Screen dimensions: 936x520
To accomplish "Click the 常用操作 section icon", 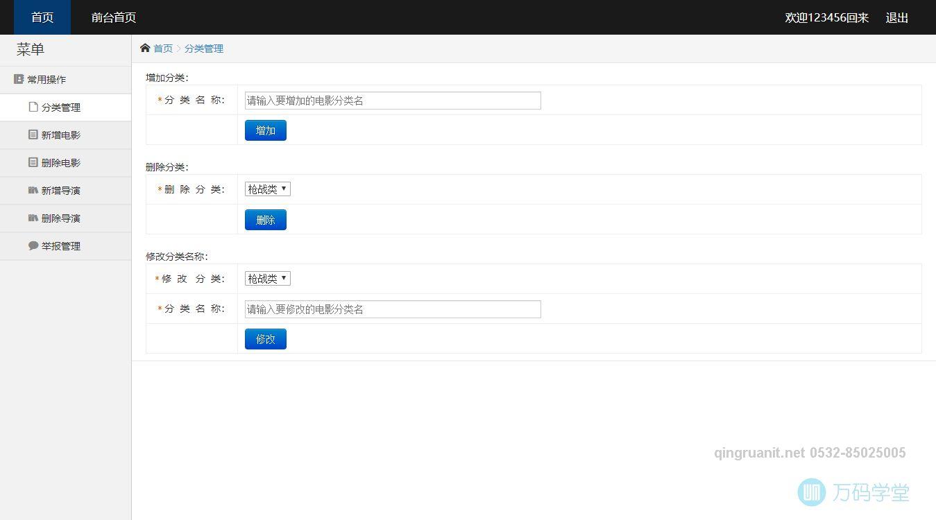I will (x=19, y=79).
